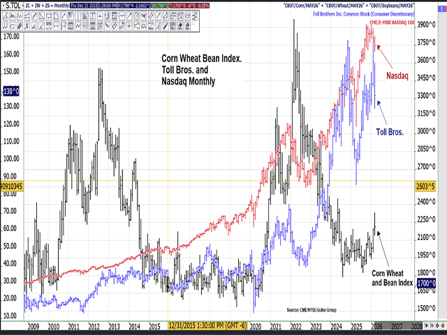Click the 2027 year label on time axis
Image resolution: width=447 pixels, height=335 pixels.
coord(397,327)
